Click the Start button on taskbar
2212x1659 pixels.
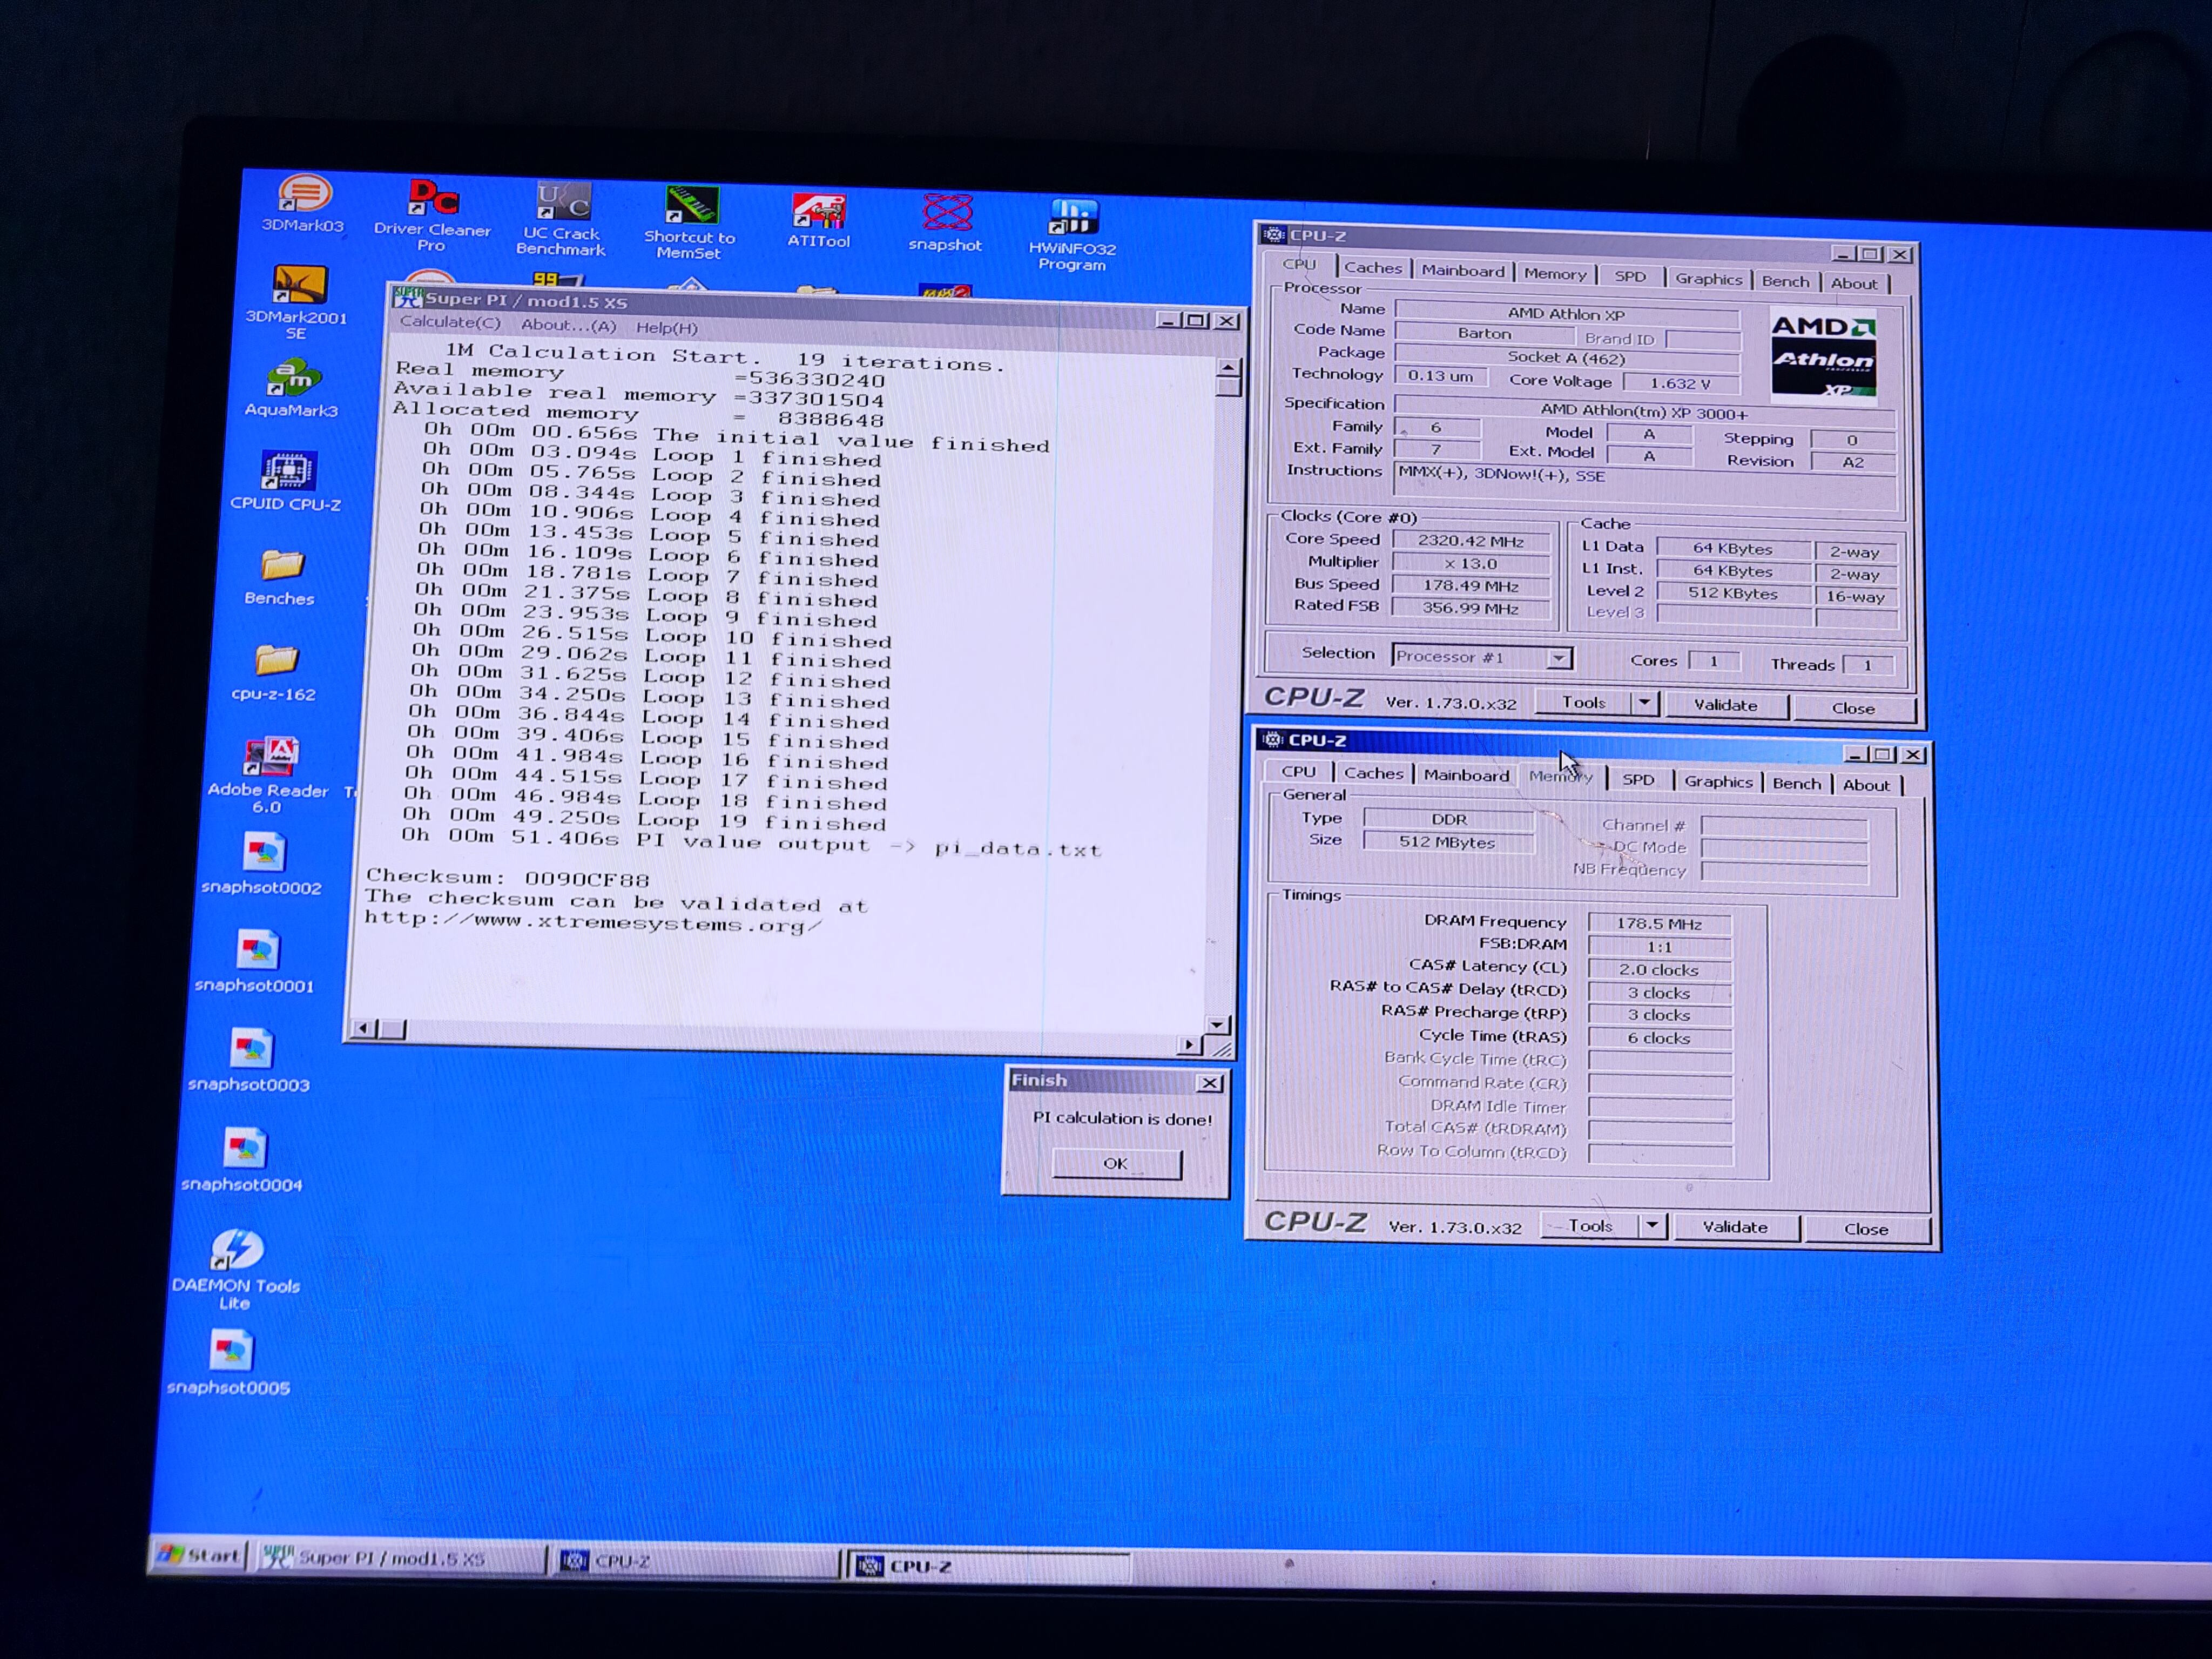[200, 1555]
